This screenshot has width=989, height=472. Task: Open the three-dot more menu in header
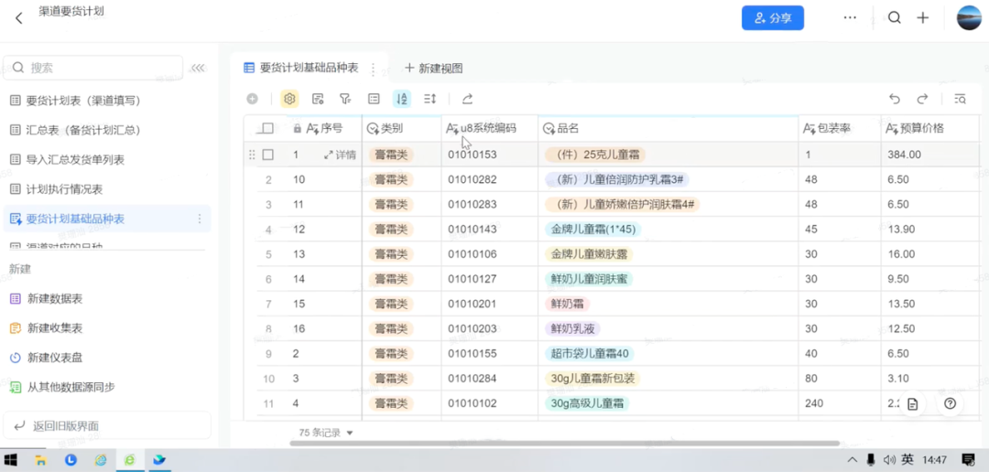850,17
